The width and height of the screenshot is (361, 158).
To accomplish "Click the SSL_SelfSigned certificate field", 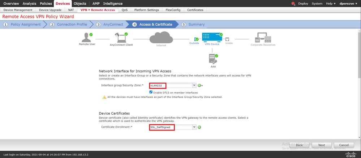I will [171, 127].
